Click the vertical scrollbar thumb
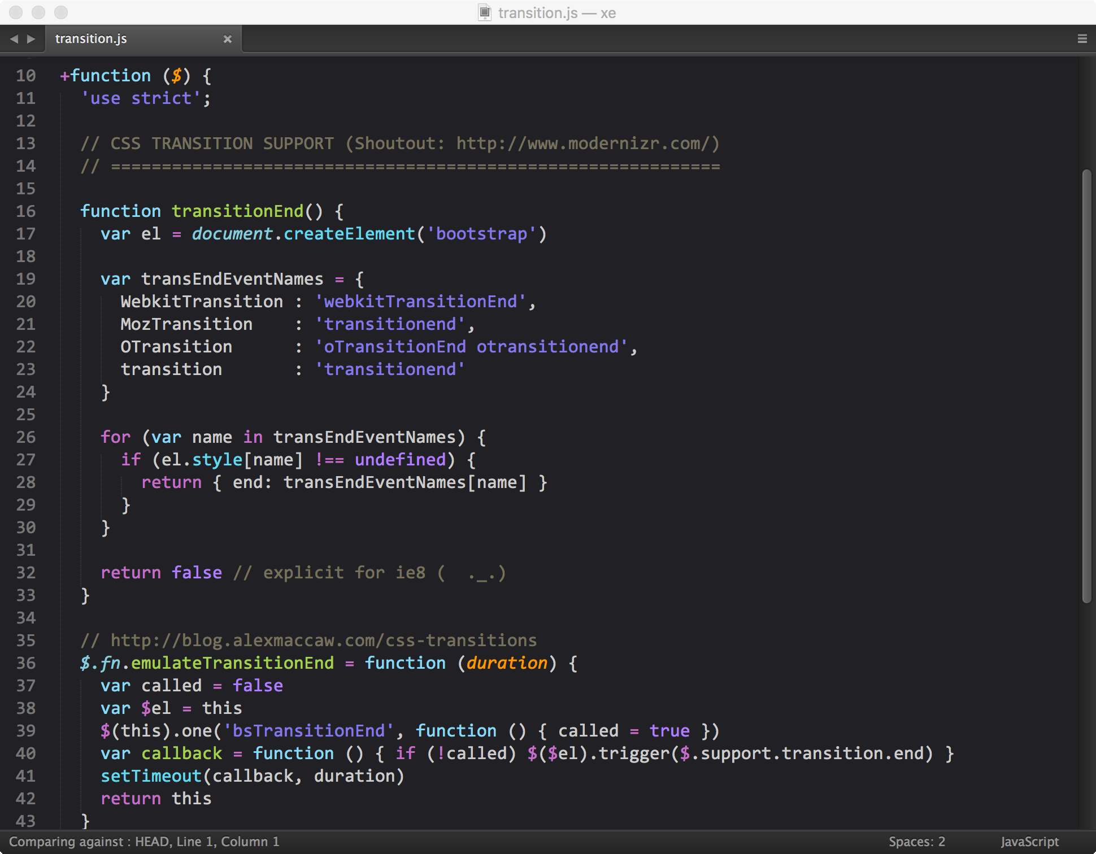 (1087, 386)
